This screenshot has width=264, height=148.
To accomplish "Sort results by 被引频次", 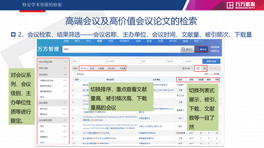I will pyautogui.click(x=112, y=68).
